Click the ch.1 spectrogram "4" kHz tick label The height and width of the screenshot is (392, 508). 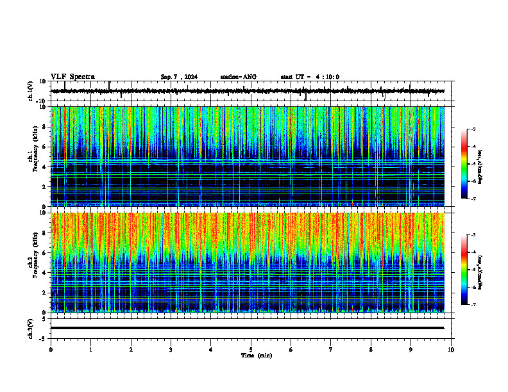pyautogui.click(x=44, y=167)
